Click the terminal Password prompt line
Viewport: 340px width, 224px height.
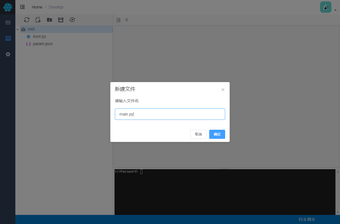click(x=128, y=171)
